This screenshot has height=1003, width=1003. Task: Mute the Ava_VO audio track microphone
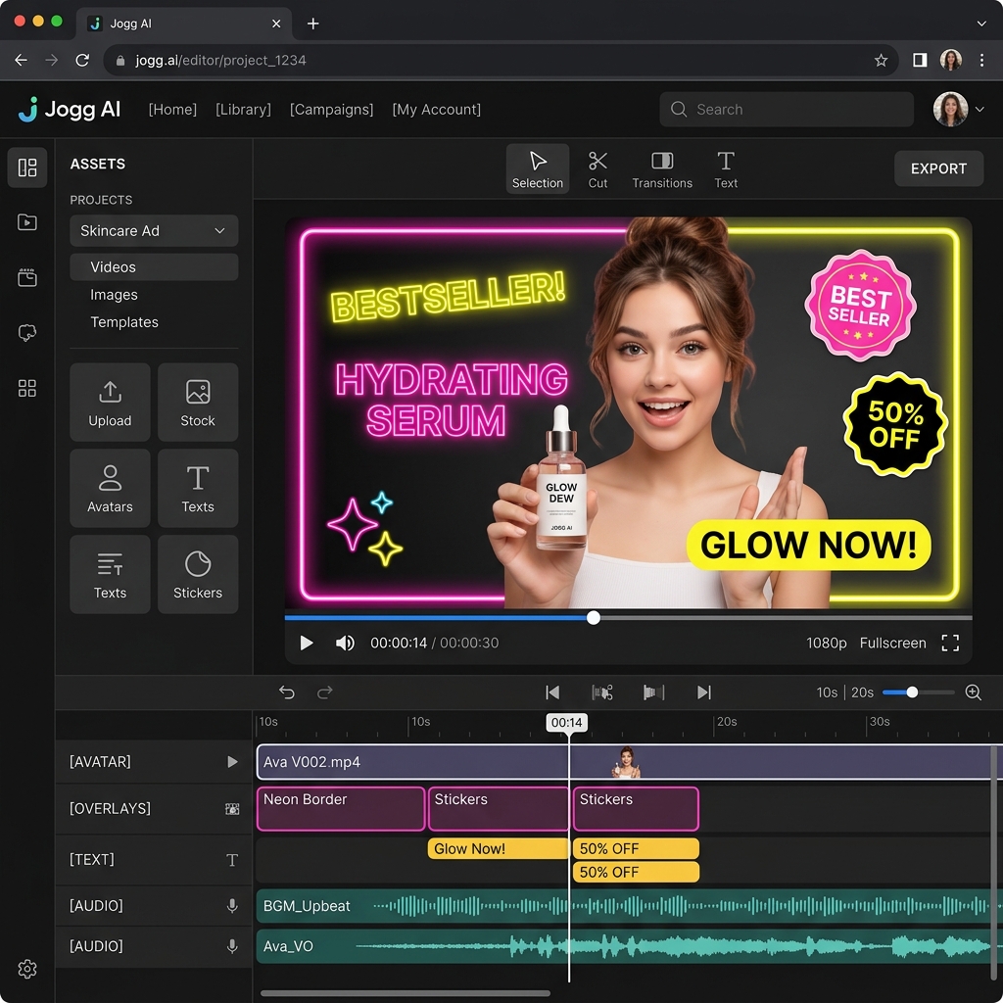(232, 946)
